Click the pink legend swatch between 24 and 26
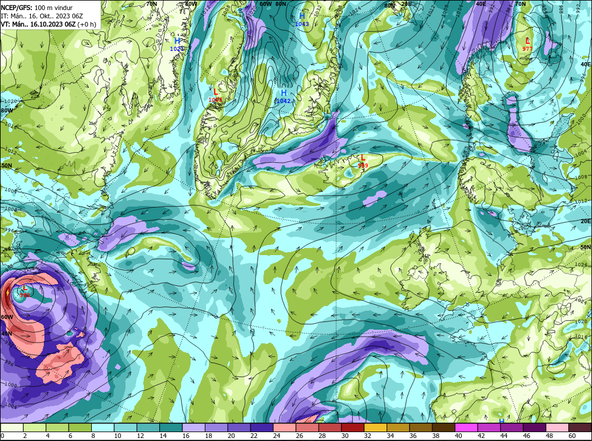This screenshot has height=441, width=592. pyautogui.click(x=285, y=427)
